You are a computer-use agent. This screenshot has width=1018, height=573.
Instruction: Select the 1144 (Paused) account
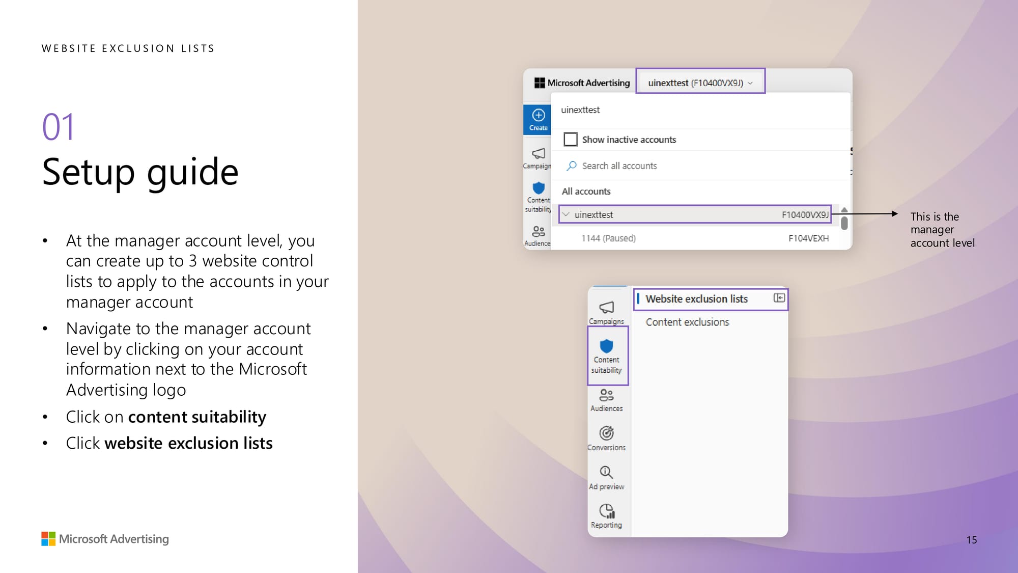point(609,238)
